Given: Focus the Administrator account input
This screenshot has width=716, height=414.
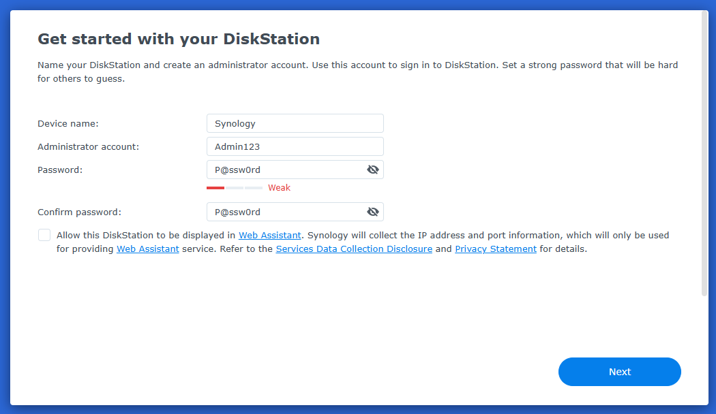Looking at the screenshot, I should [295, 146].
